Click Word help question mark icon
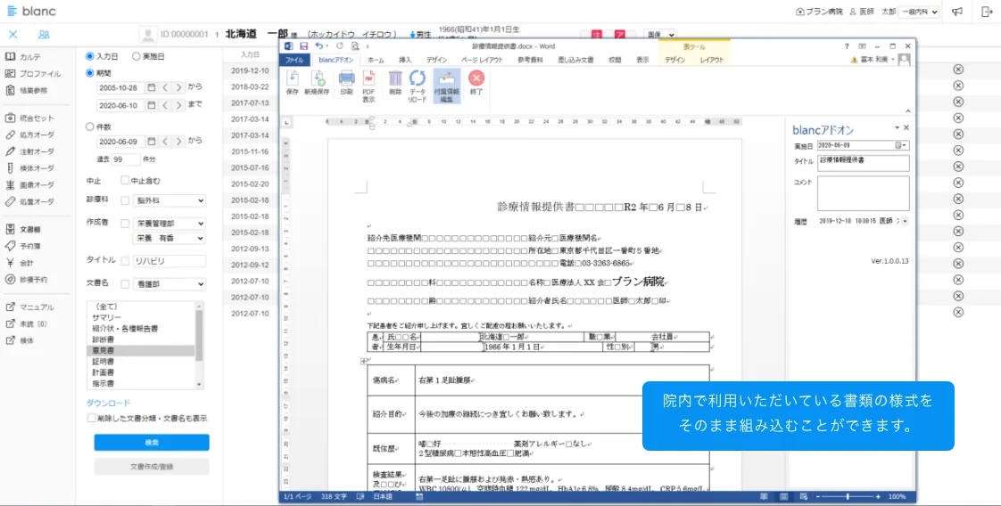 (x=848, y=46)
